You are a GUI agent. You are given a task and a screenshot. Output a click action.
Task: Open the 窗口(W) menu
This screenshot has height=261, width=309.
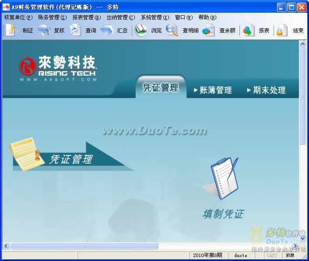pos(184,17)
